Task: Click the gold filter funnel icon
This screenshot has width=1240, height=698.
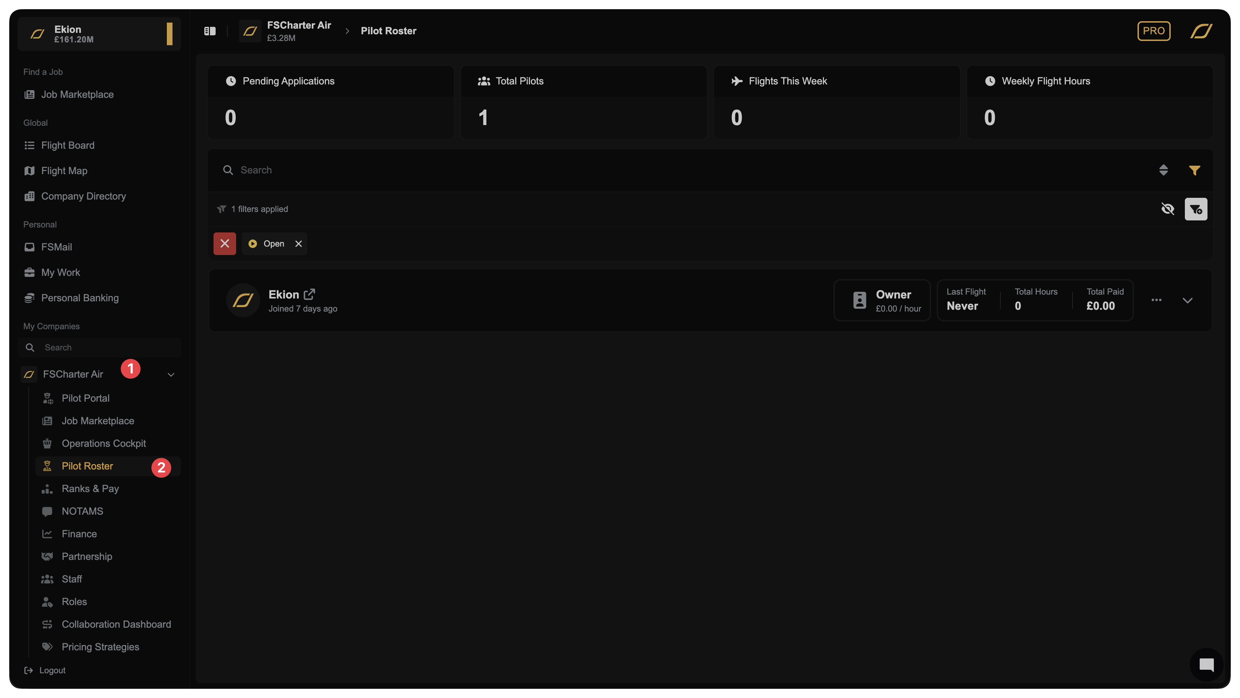Action: pyautogui.click(x=1194, y=170)
